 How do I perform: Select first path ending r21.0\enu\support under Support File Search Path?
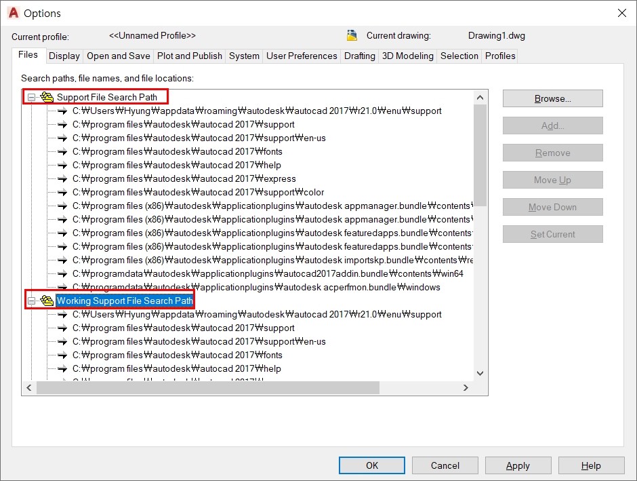coord(257,111)
